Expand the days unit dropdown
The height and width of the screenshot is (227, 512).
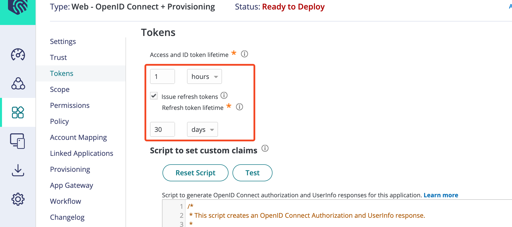[202, 129]
